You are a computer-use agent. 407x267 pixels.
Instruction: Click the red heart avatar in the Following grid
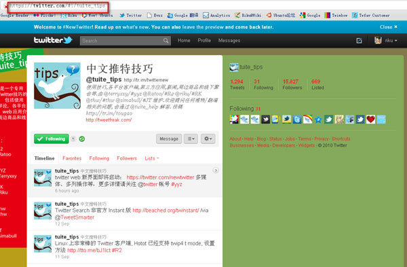(370, 120)
